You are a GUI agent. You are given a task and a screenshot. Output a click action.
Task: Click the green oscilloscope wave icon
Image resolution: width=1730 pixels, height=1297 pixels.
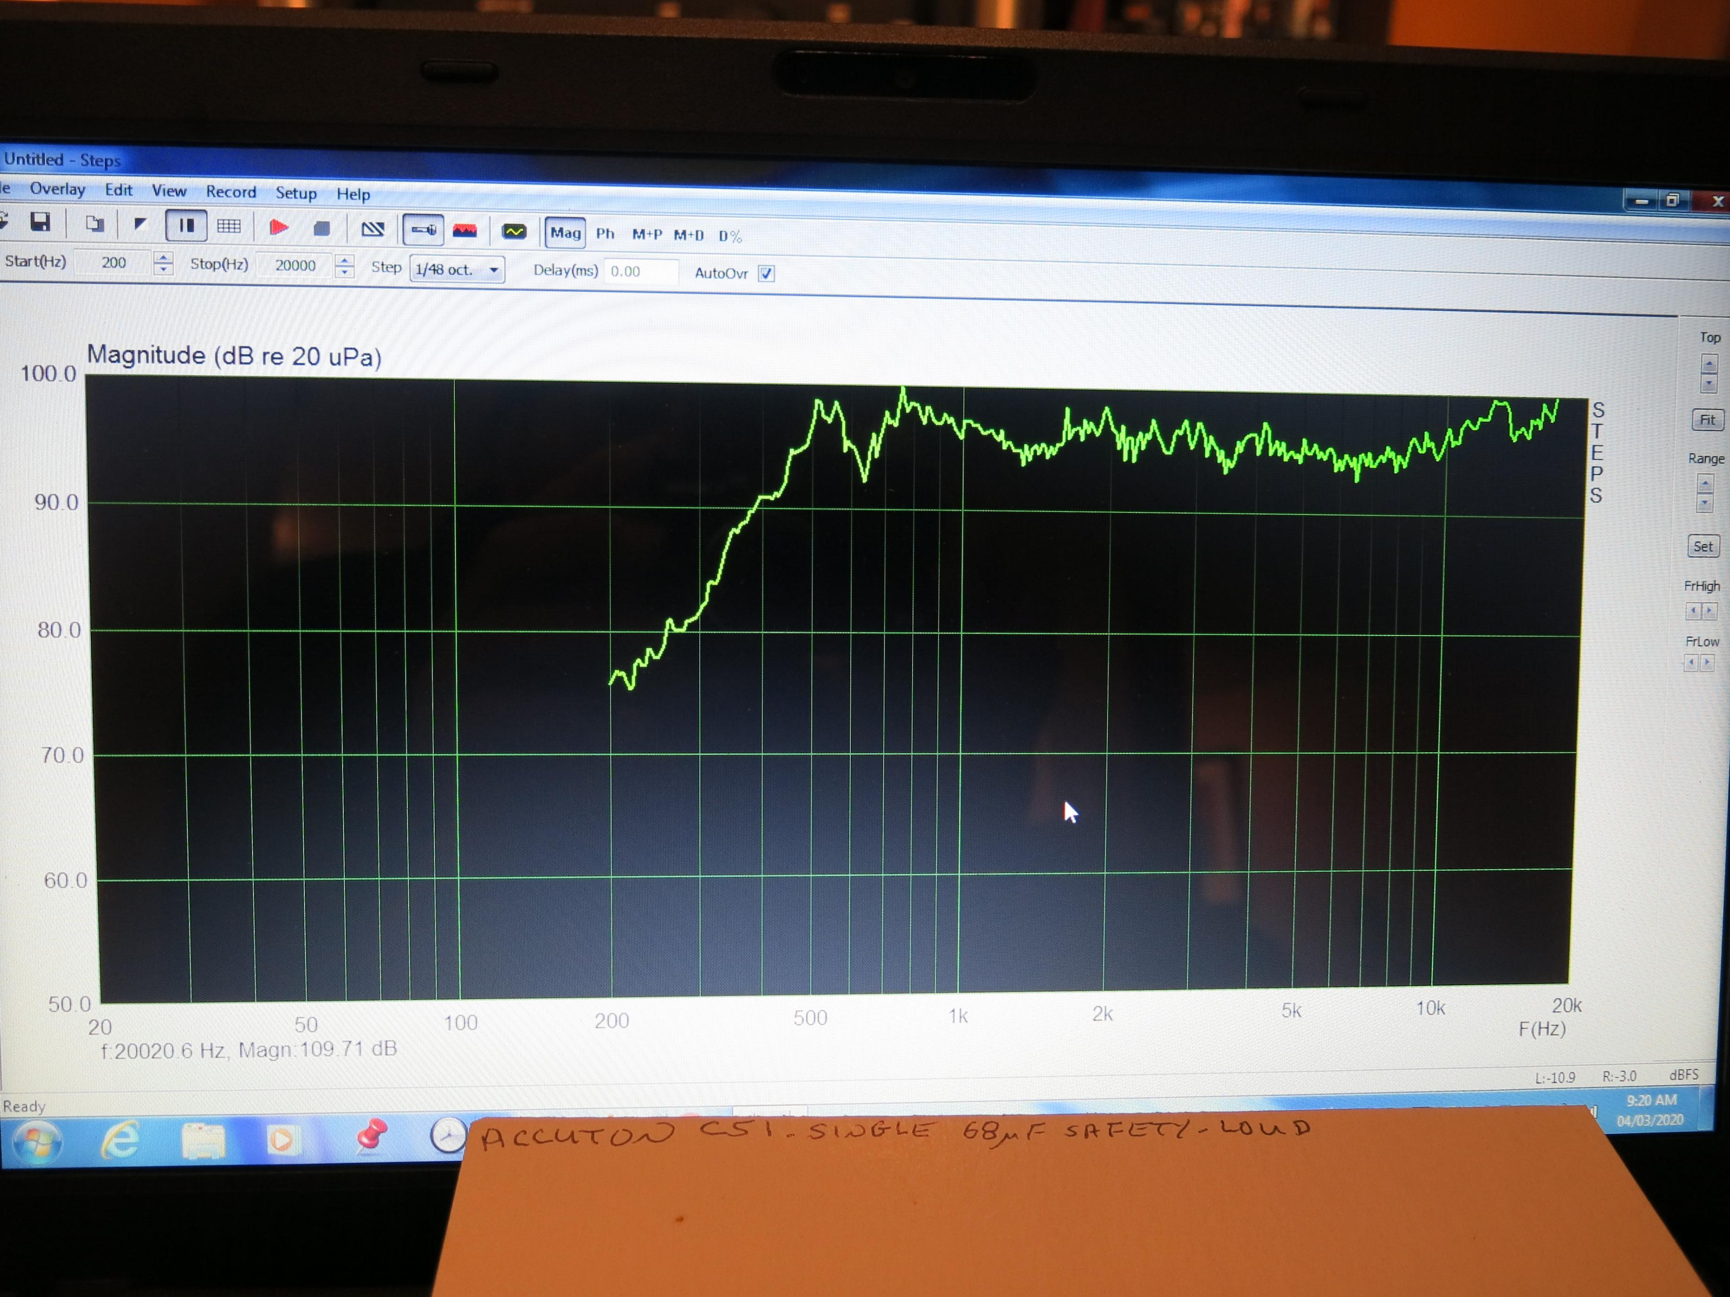click(x=514, y=232)
